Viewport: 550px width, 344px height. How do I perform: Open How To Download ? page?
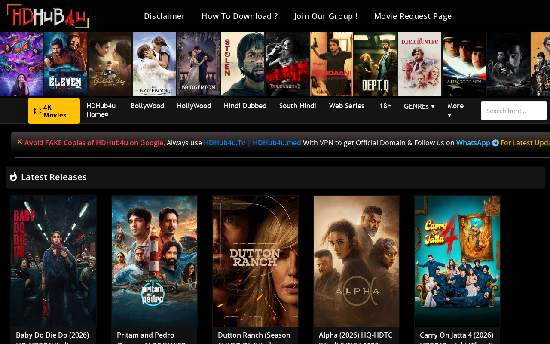pyautogui.click(x=239, y=16)
